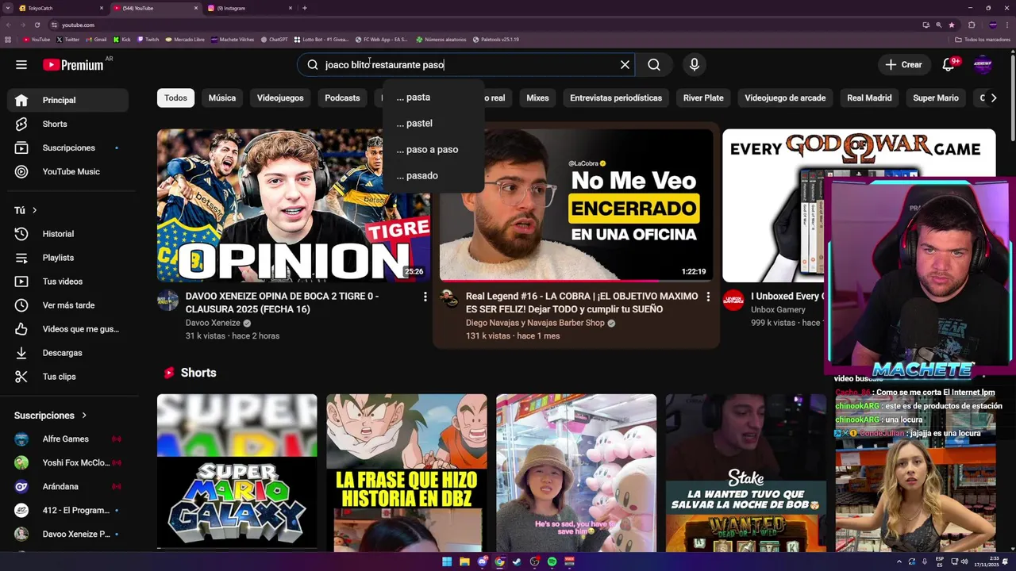Choose the 'pasta' search suggestion
The width and height of the screenshot is (1016, 571).
433,98
